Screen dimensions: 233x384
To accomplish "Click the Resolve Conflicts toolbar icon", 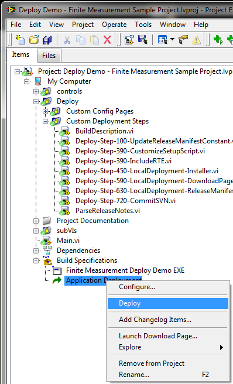I will [x=129, y=40].
